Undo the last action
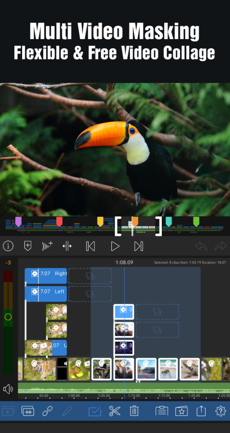The image size is (230, 433). click(x=201, y=246)
